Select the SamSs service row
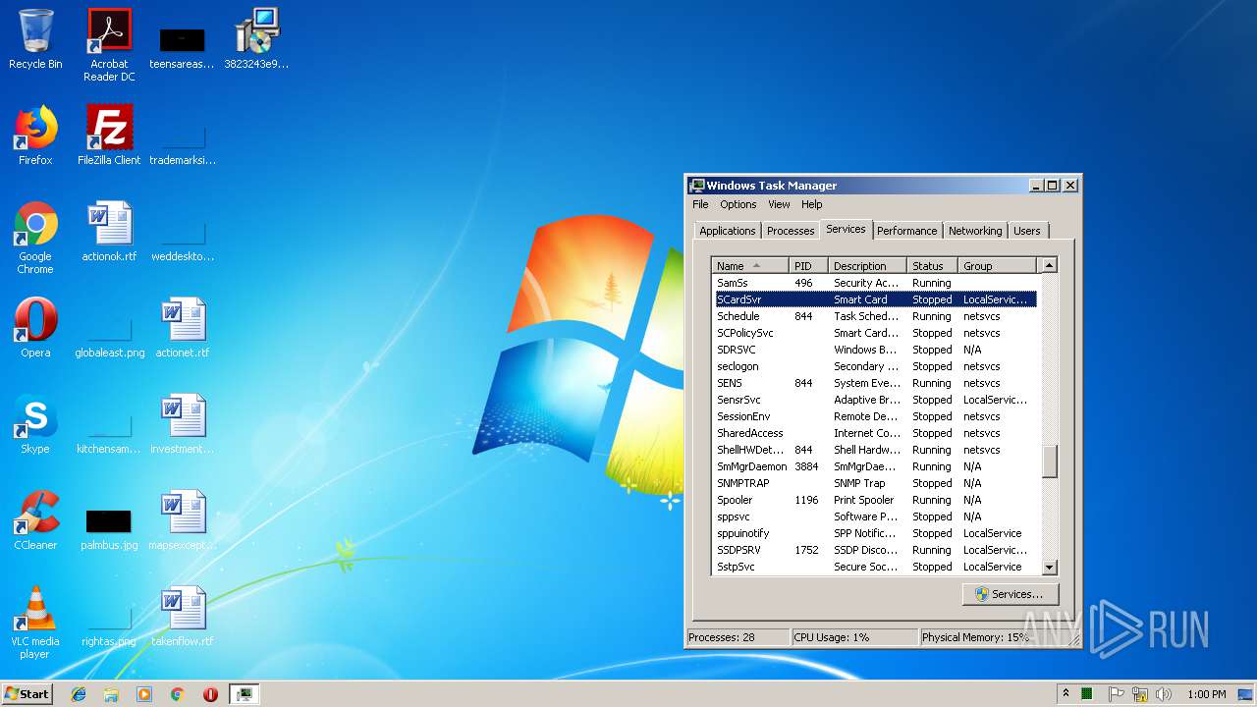 (875, 283)
